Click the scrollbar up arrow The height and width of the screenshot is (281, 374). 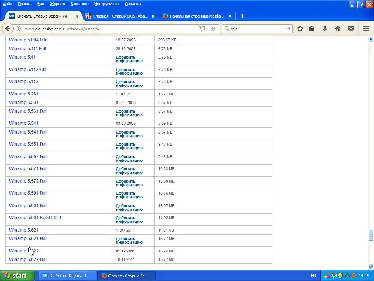click(371, 40)
